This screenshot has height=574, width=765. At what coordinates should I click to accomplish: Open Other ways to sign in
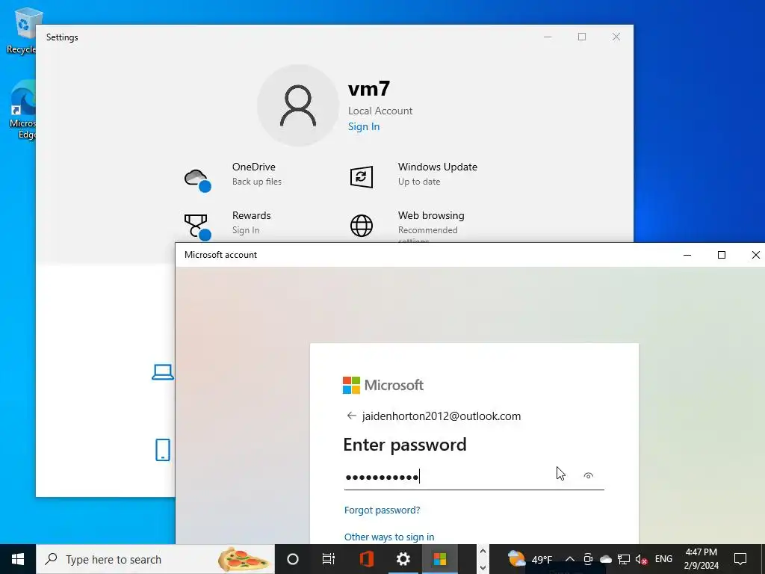pos(388,537)
